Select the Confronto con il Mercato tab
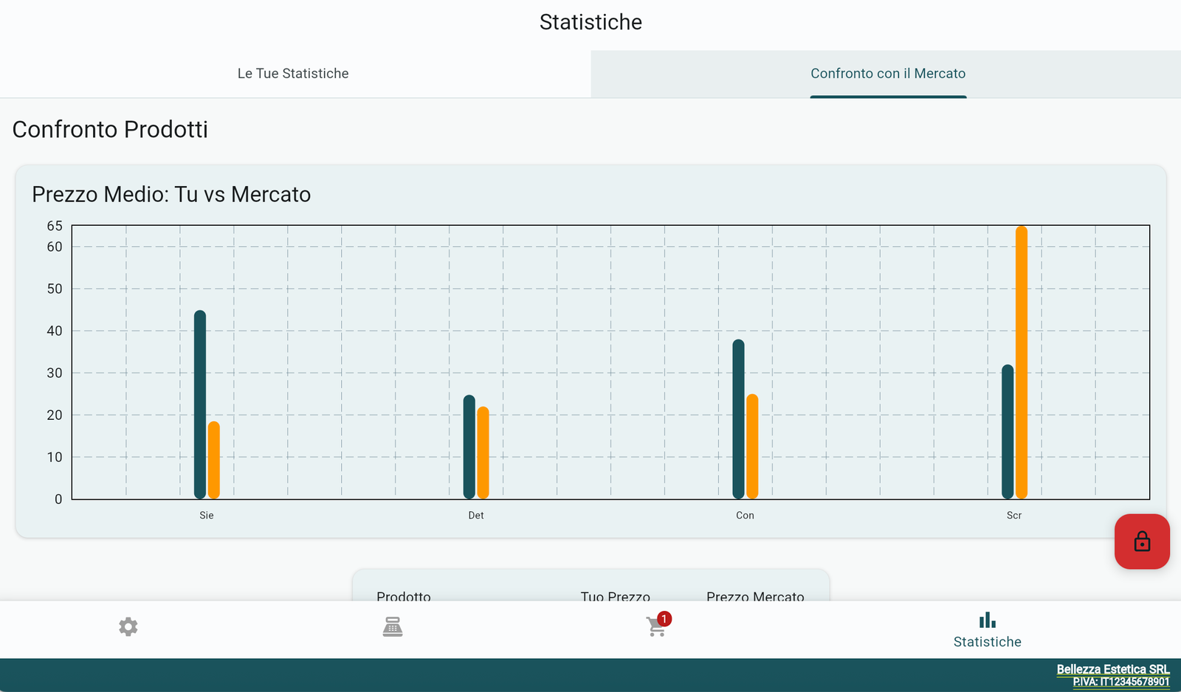Image resolution: width=1181 pixels, height=692 pixels. point(887,74)
